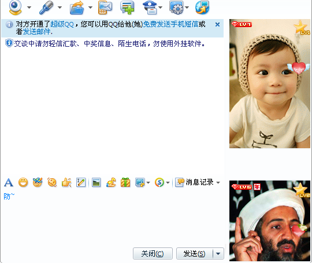312x263 pixels.
Task: Open the font settings A icon
Action: 9,182
